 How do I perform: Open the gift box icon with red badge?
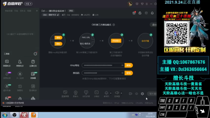pos(134,13)
